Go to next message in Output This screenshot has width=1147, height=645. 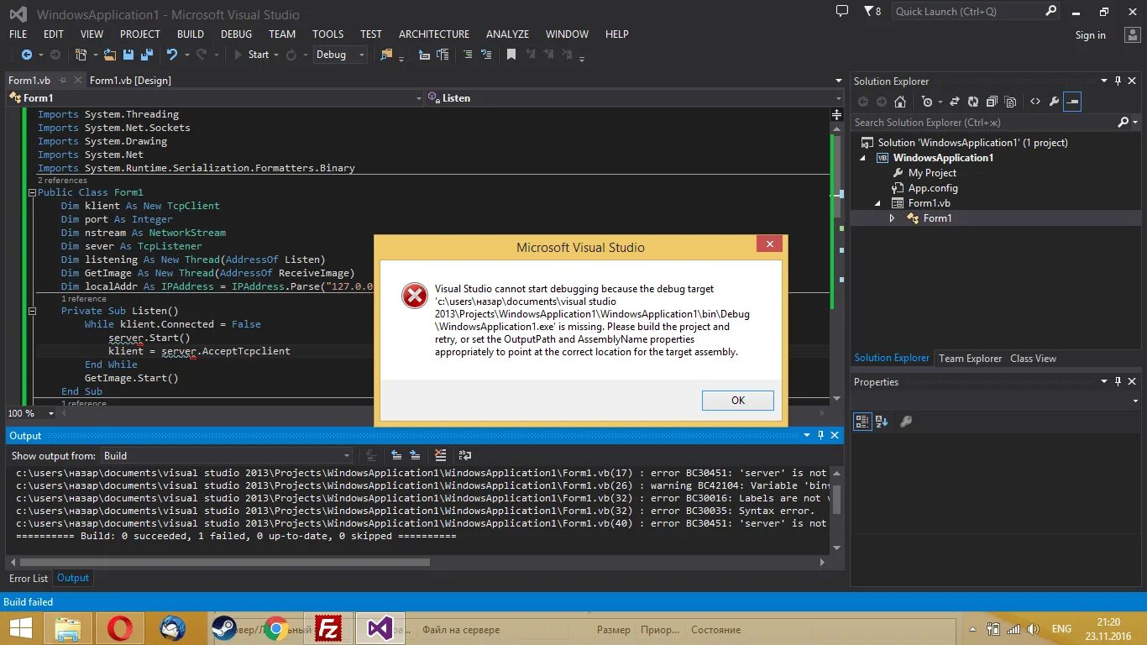415,455
